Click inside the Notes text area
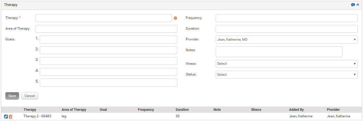The width and height of the screenshot is (363, 121). click(279, 52)
